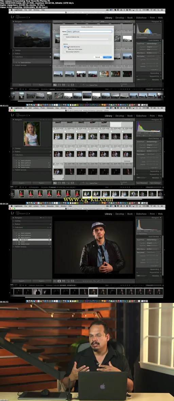Select Compare view icon in first frame toolbar

(64, 85)
